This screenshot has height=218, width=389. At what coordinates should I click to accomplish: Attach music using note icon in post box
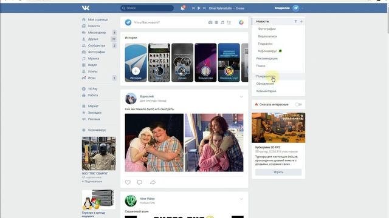pos(222,22)
